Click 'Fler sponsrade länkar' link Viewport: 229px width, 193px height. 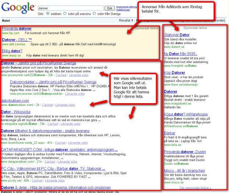(x=195, y=188)
